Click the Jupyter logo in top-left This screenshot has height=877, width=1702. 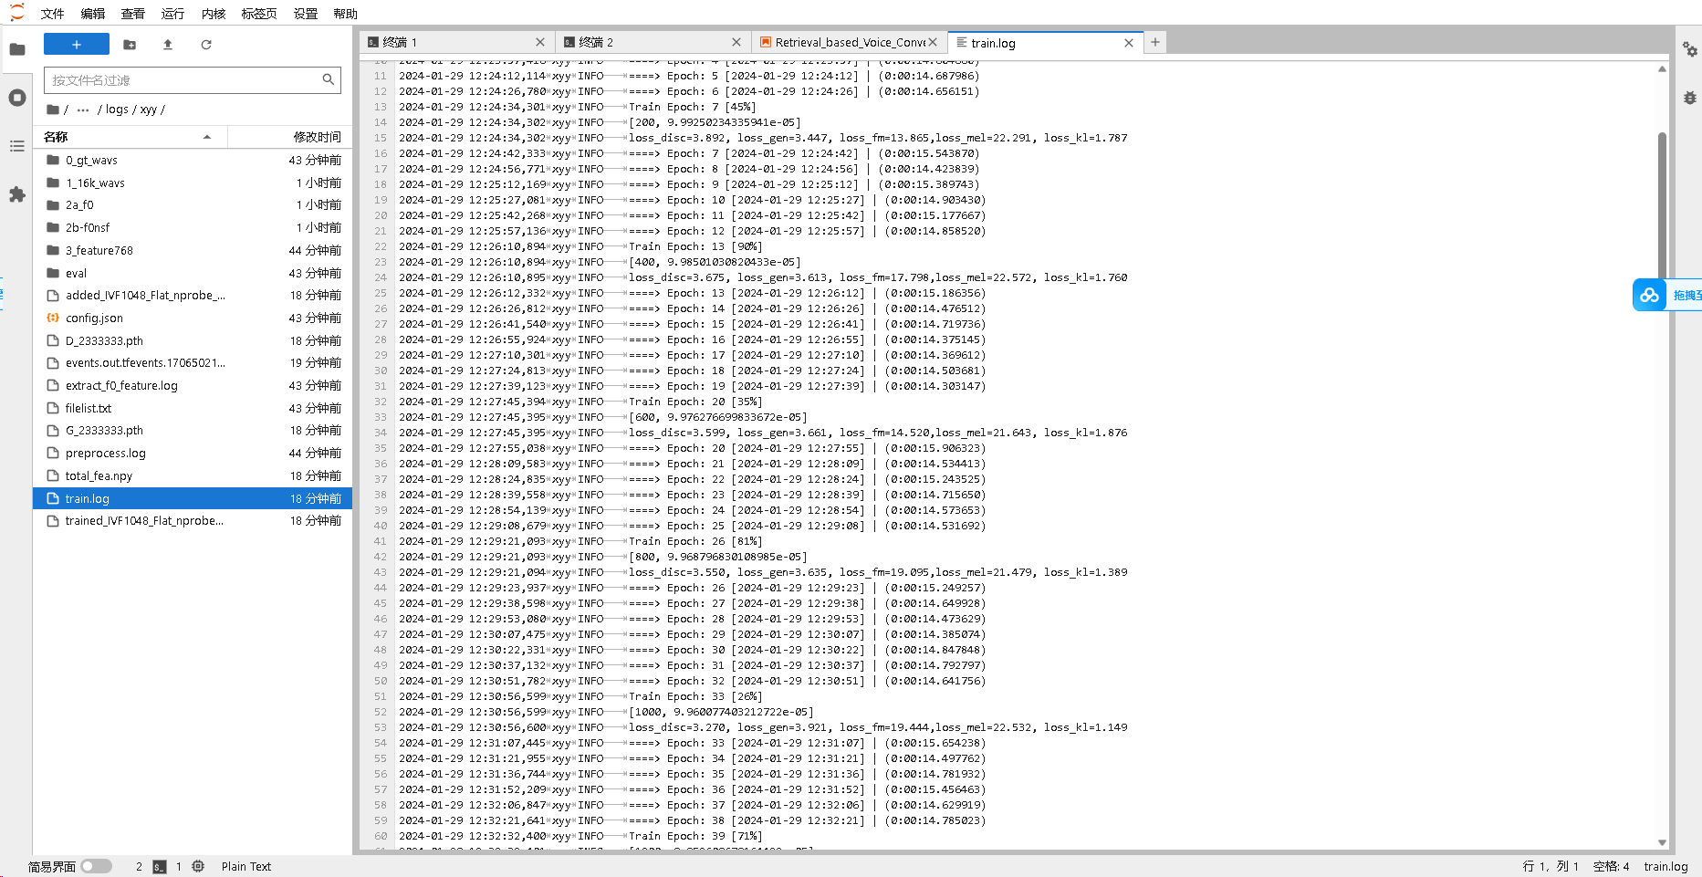click(16, 13)
